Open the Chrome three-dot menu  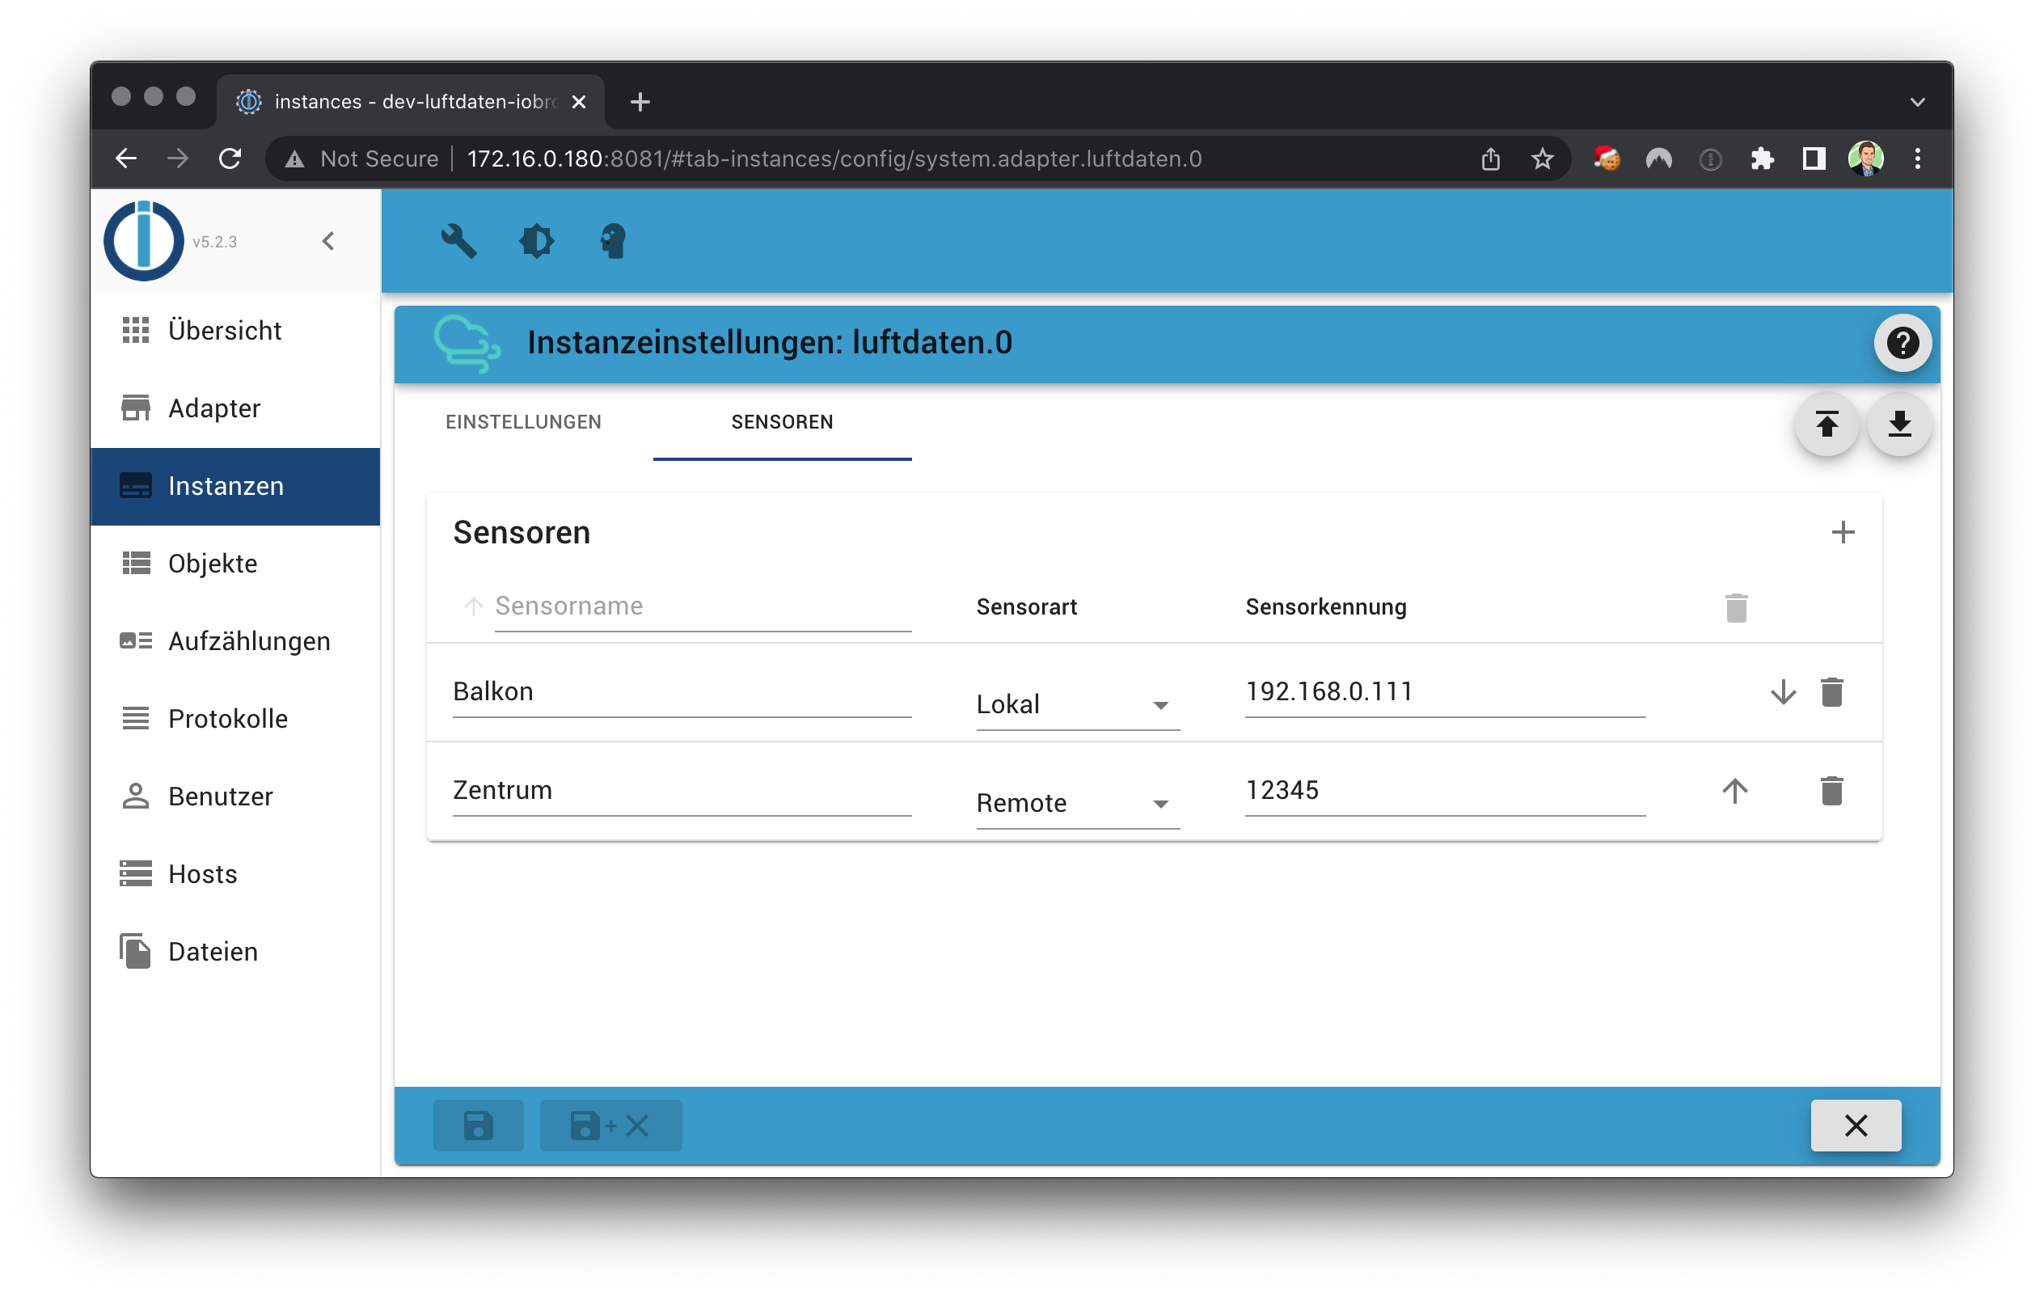[x=1917, y=158]
